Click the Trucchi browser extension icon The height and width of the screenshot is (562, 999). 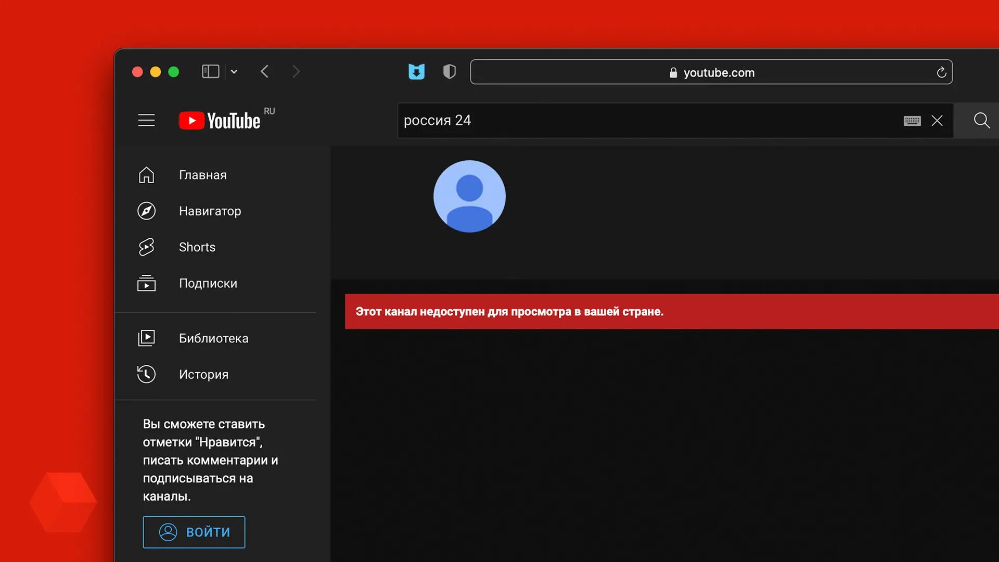pos(415,71)
